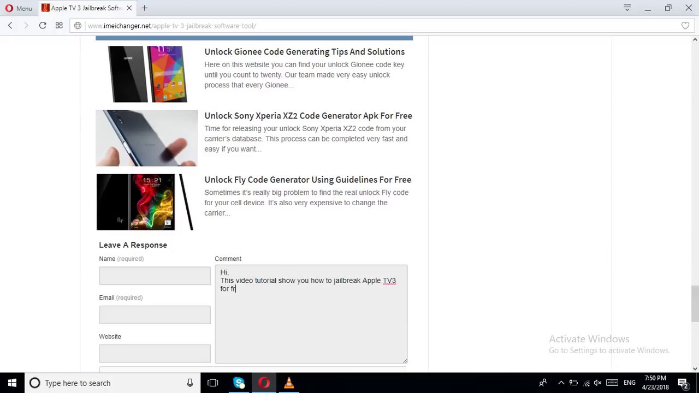Screen dimensions: 699x393
Task: Click the ENG language indicator
Action: [x=630, y=383]
